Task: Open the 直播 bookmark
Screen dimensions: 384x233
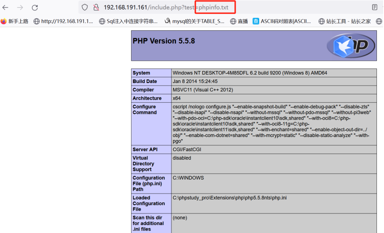Action: coord(239,21)
